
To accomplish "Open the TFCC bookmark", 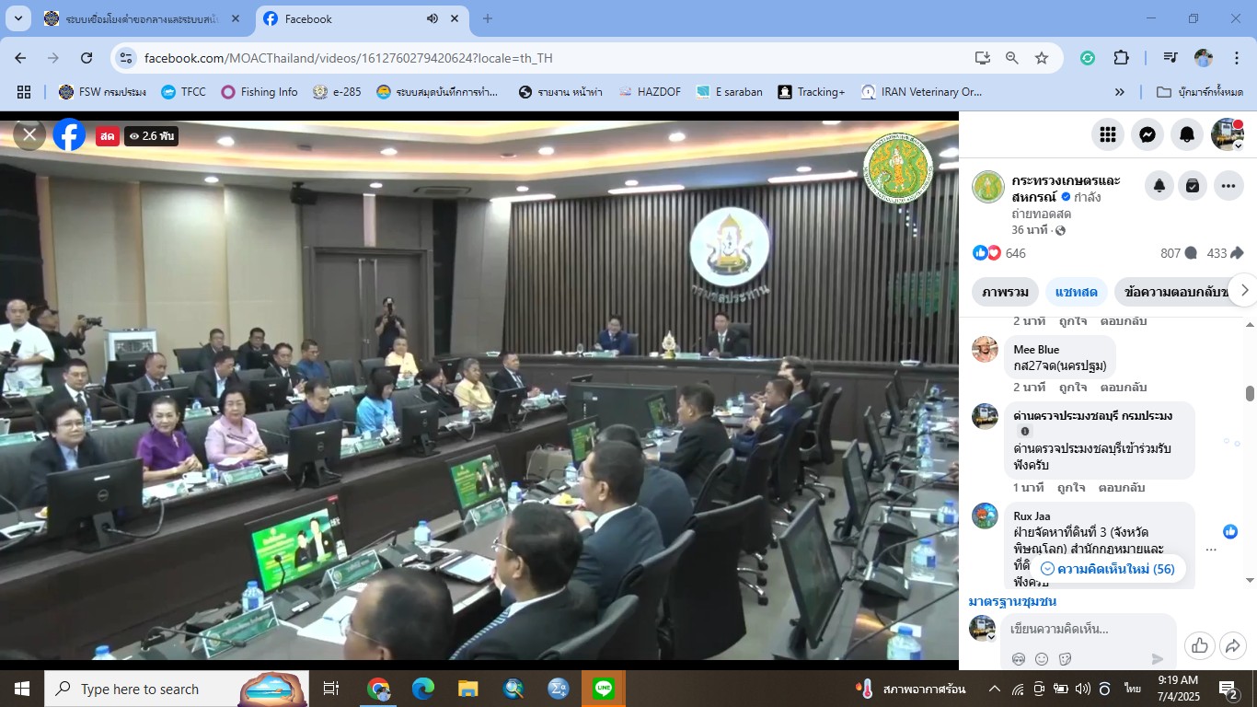I will [183, 92].
